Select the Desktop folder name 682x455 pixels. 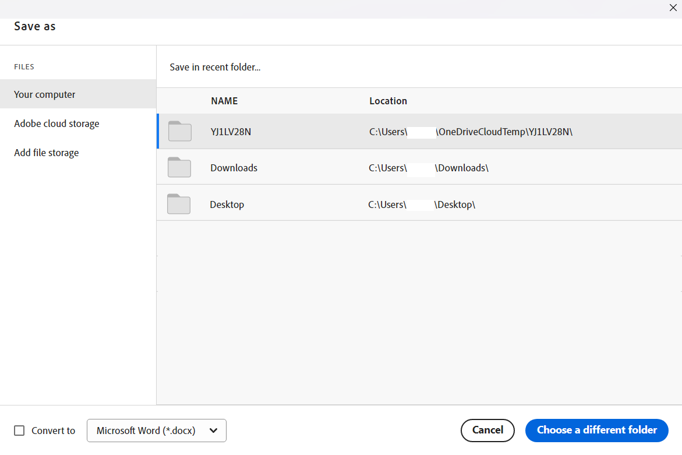227,204
